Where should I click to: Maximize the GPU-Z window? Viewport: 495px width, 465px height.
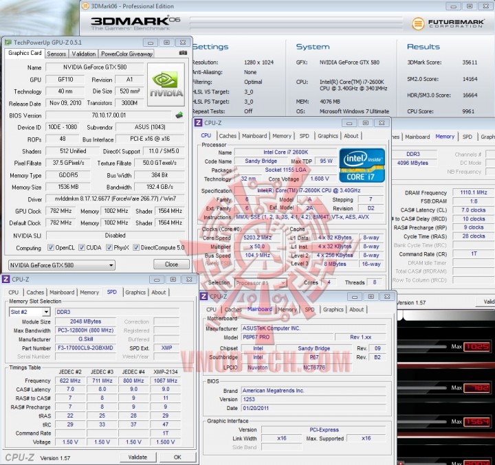click(x=166, y=43)
